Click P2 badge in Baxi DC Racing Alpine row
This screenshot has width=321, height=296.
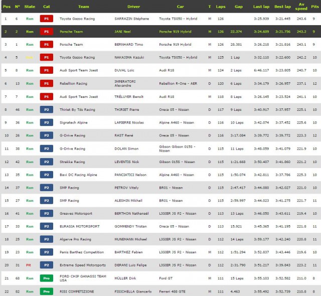tap(47, 175)
